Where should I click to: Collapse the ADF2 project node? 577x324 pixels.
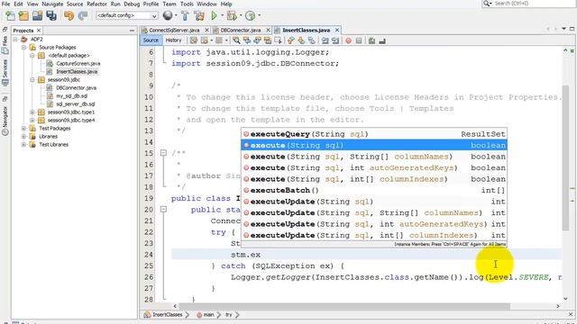[15, 39]
